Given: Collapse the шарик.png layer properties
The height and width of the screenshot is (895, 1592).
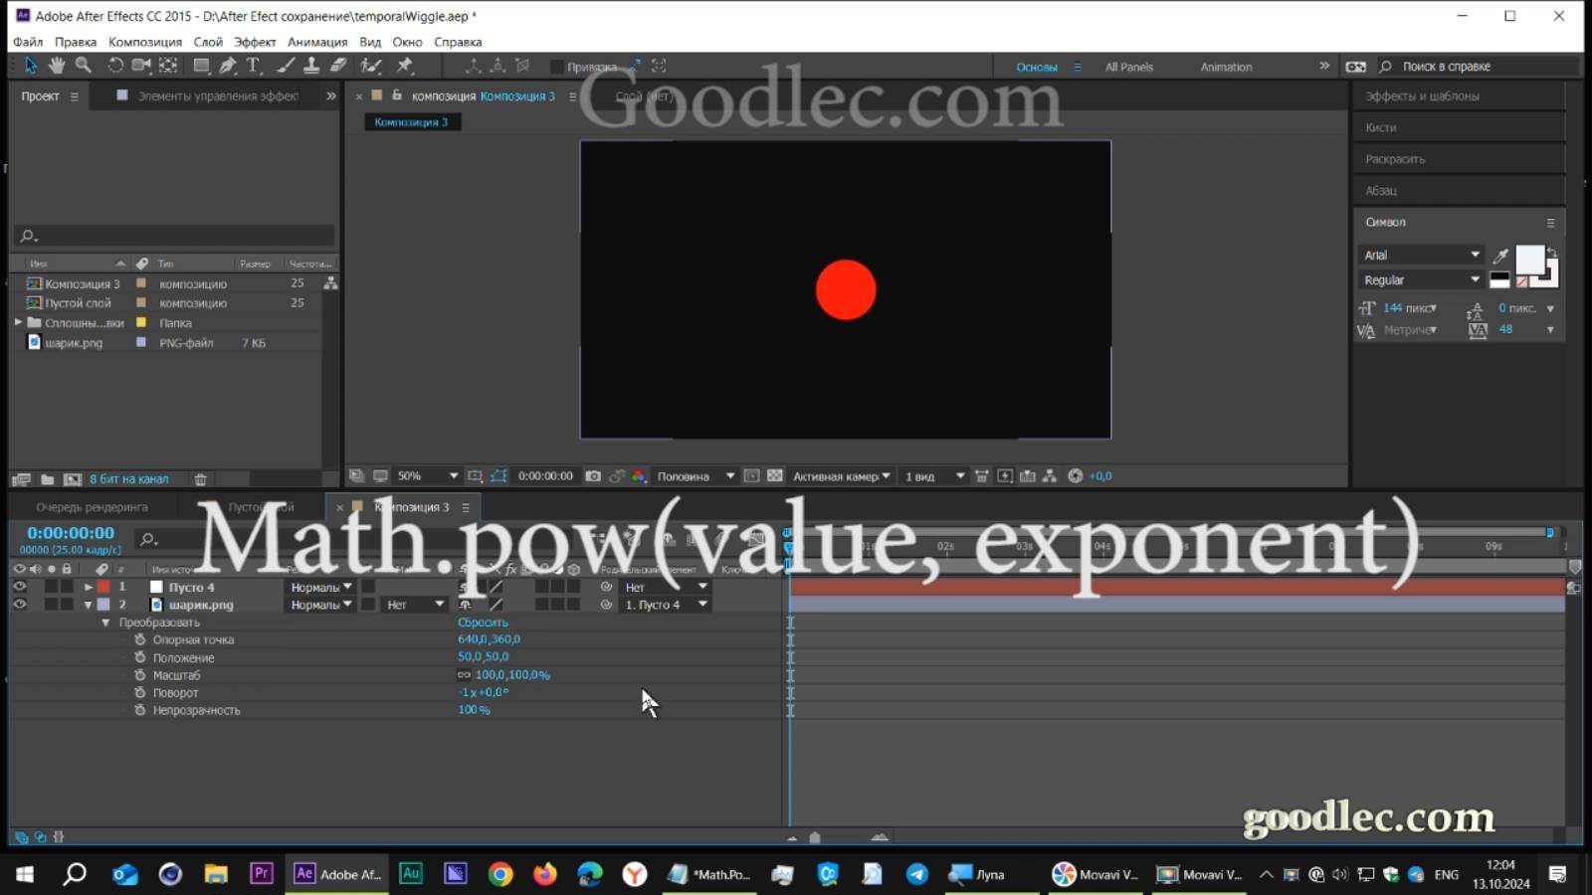Looking at the screenshot, I should pos(89,605).
